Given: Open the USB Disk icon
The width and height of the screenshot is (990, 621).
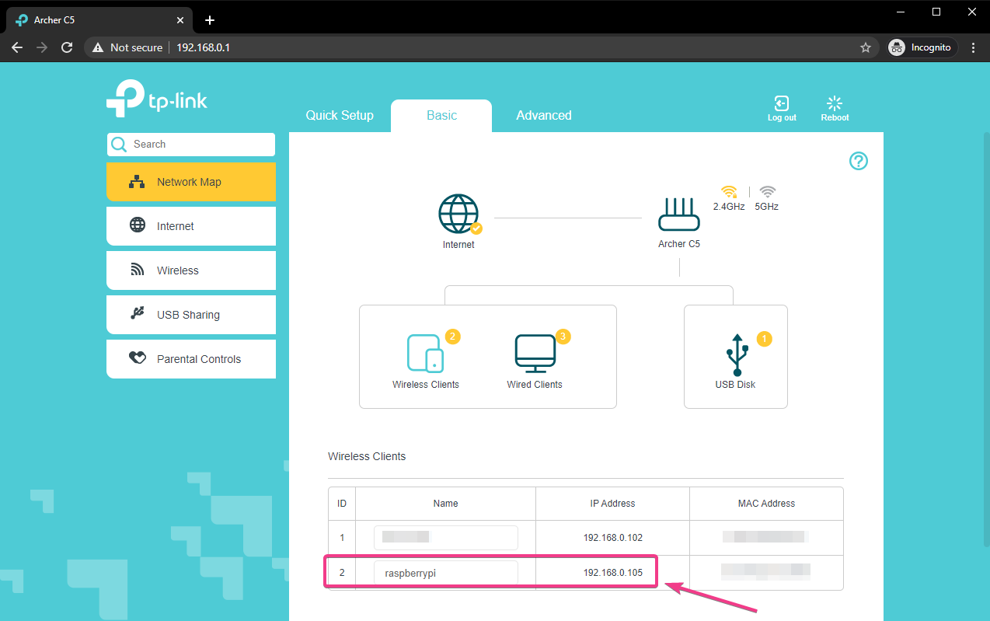Looking at the screenshot, I should click(x=735, y=356).
